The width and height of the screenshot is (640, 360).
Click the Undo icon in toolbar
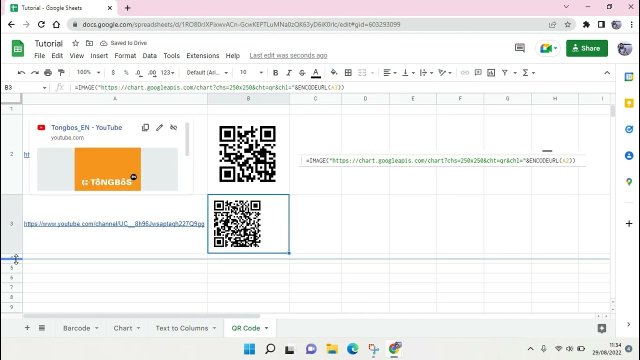click(21, 72)
